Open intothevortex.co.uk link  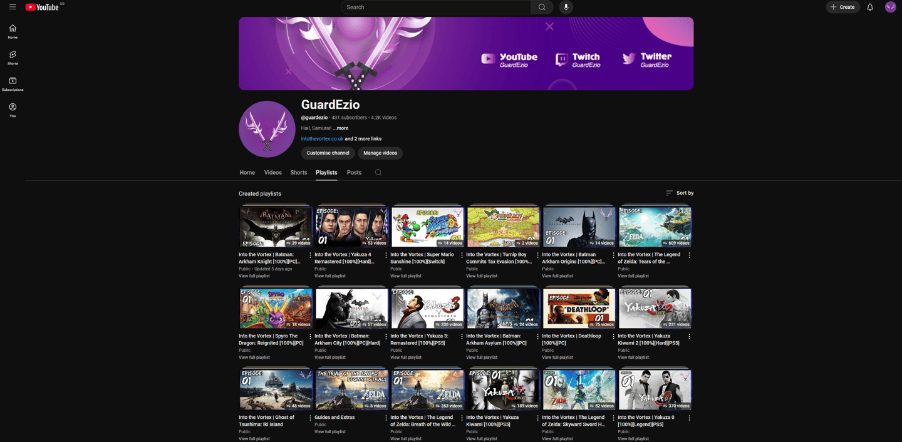tap(322, 139)
